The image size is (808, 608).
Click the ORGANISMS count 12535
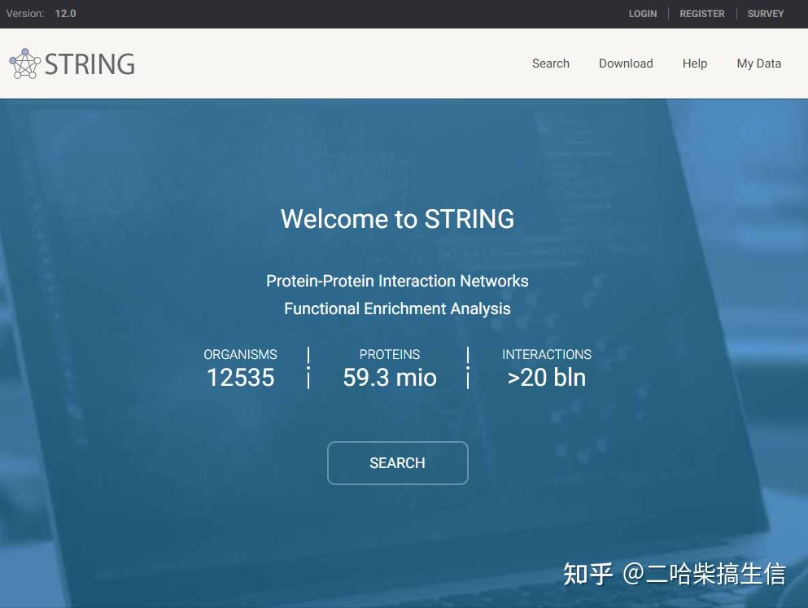[240, 377]
